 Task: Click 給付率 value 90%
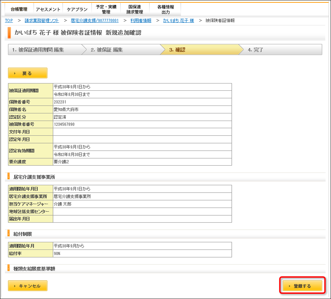click(57, 254)
